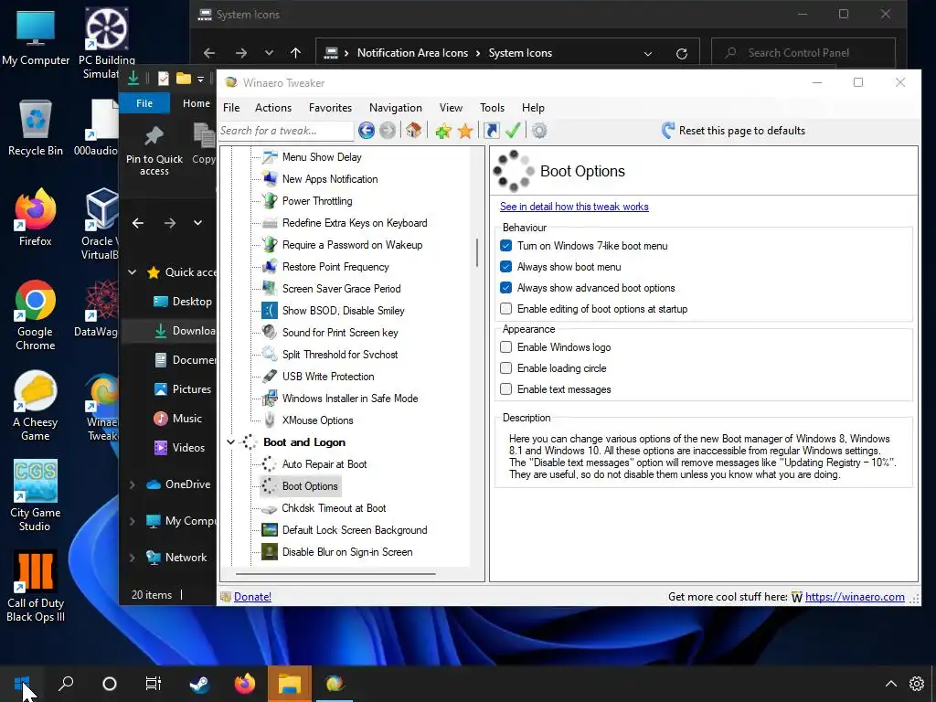Click the Search Control Panel field
This screenshot has width=936, height=702.
[x=803, y=53]
